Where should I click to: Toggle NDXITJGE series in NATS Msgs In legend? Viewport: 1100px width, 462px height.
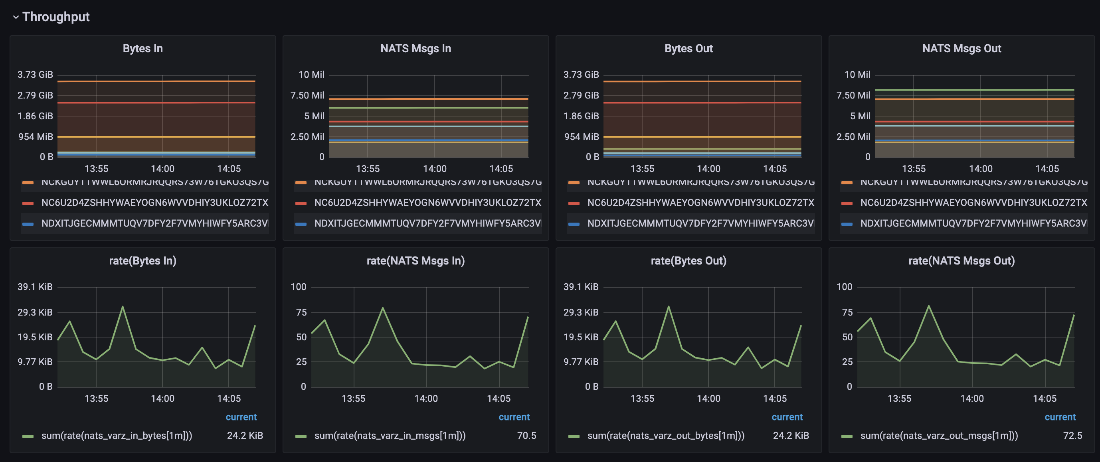click(427, 223)
